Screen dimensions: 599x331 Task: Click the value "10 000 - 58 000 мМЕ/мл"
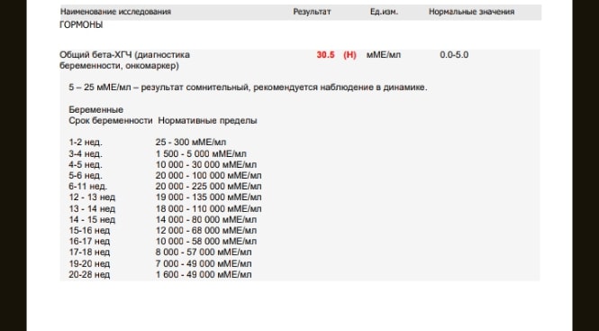pyautogui.click(x=206, y=241)
